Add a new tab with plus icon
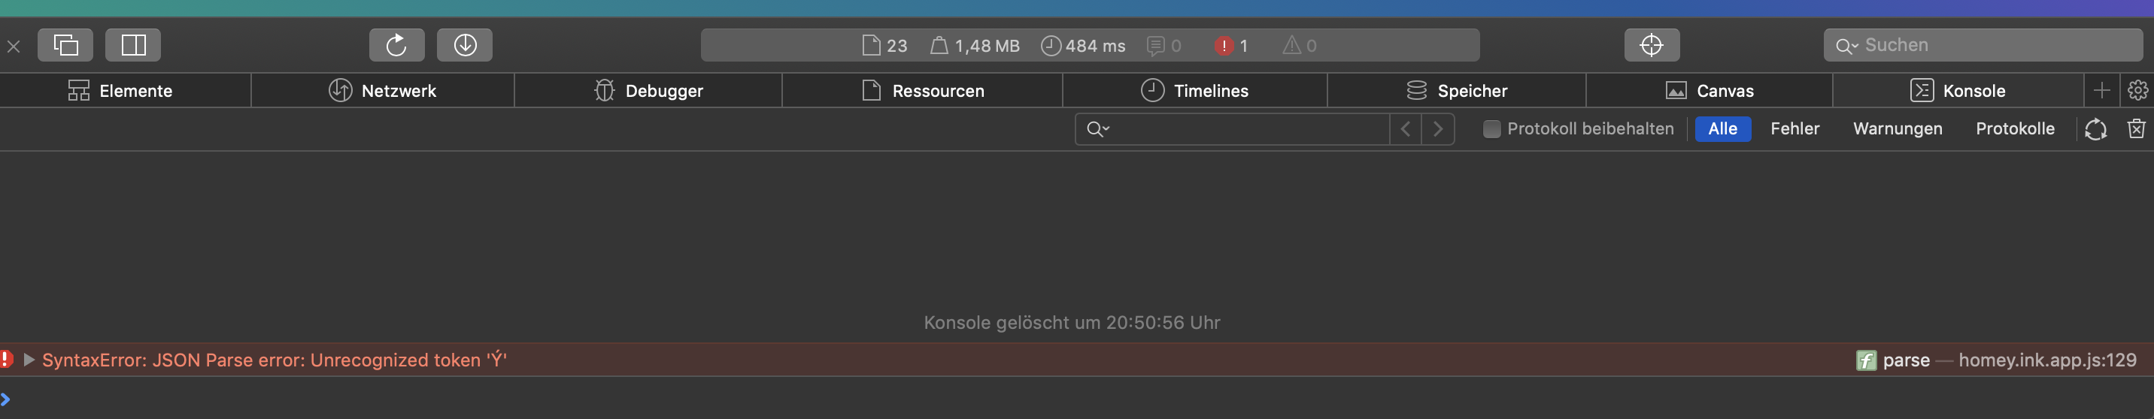2154x419 pixels. pos(2102,90)
